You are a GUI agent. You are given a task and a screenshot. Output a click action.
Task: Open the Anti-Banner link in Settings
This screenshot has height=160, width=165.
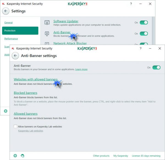(62, 32)
